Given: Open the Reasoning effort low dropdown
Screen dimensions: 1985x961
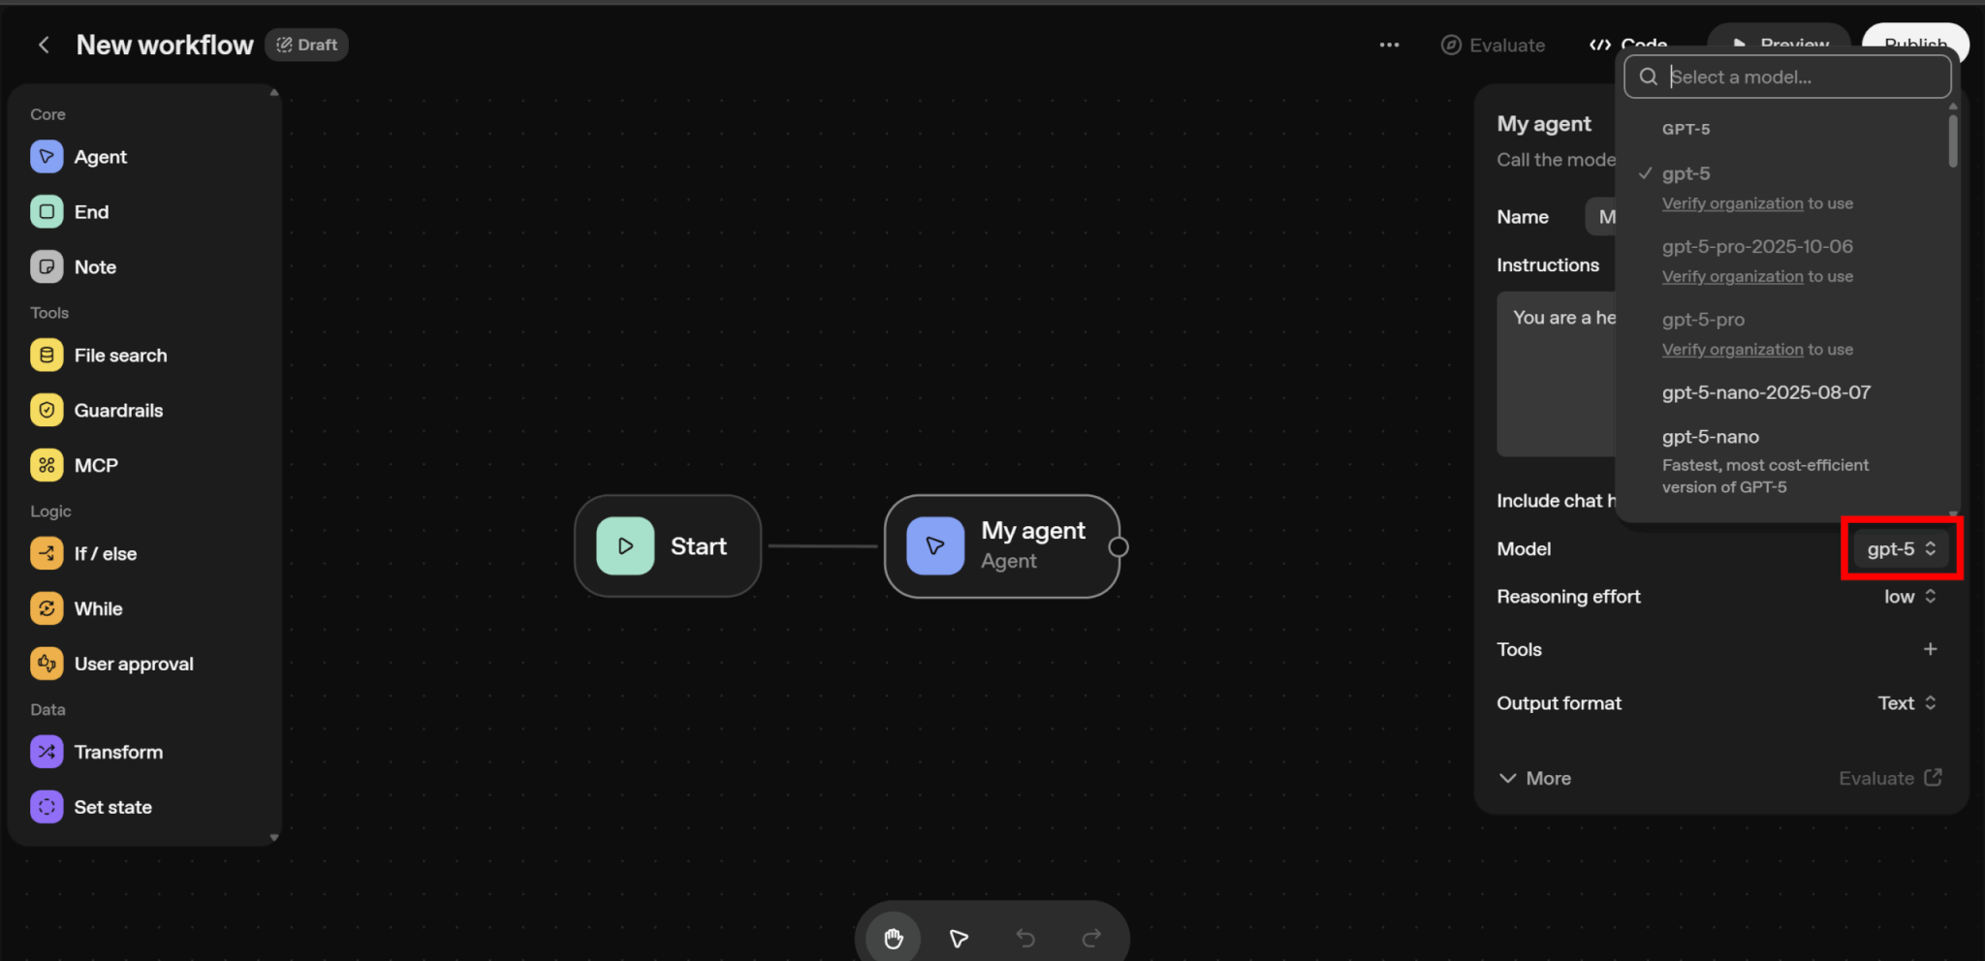Looking at the screenshot, I should (1908, 597).
